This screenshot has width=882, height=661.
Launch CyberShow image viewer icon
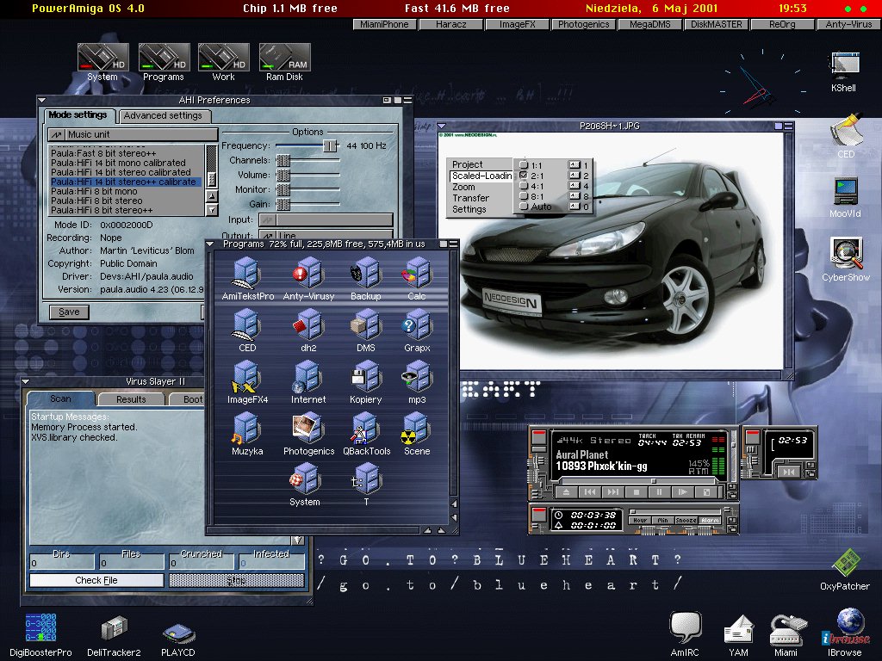pos(846,259)
